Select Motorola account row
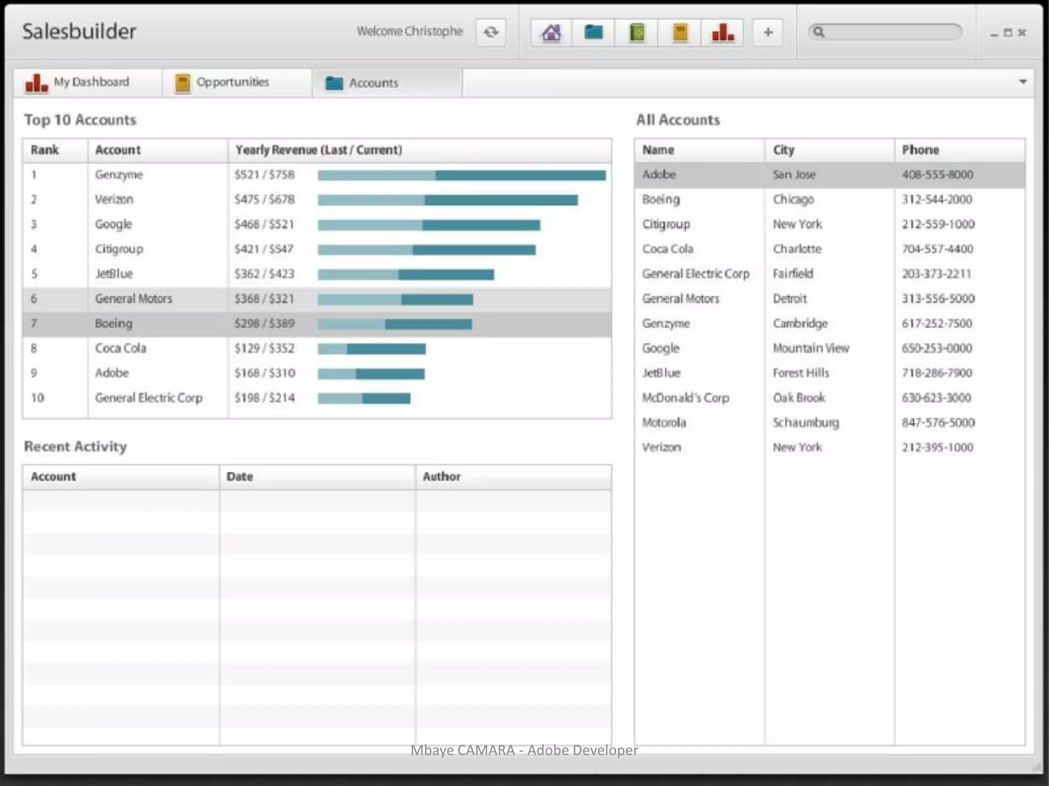Screen dimensions: 1049x786 click(x=664, y=423)
